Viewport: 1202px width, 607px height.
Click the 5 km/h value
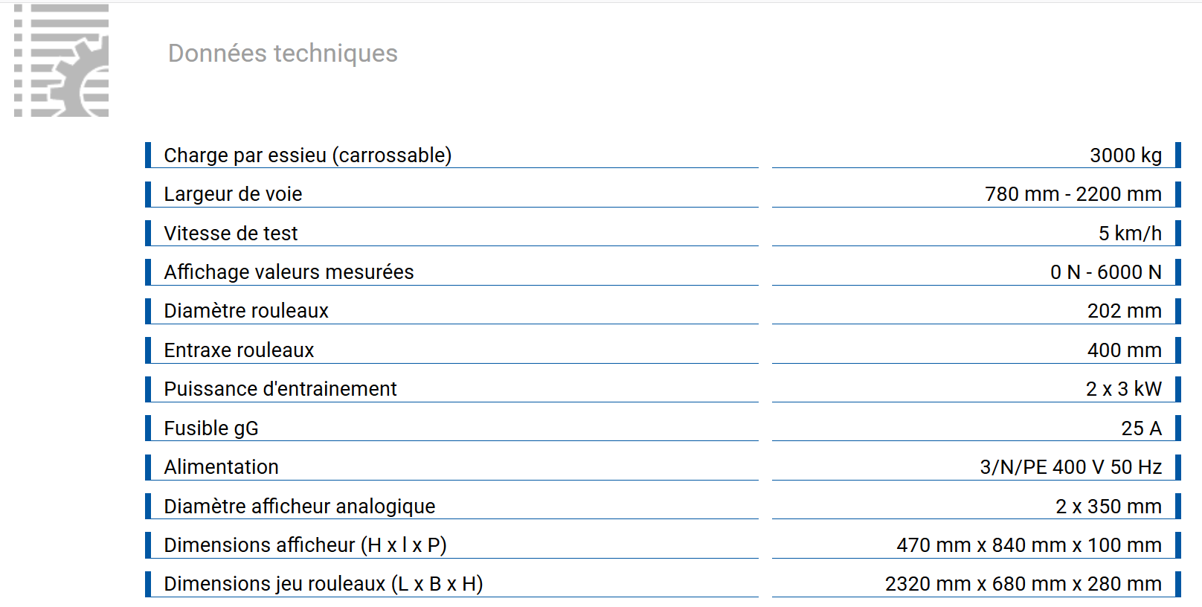(1130, 234)
